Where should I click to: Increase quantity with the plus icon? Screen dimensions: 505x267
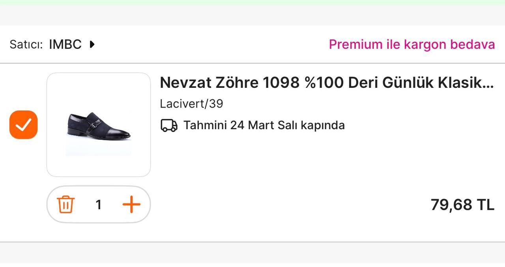click(131, 205)
